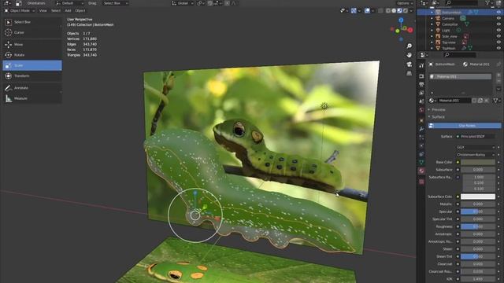Add a material slot with plus

click(498, 75)
